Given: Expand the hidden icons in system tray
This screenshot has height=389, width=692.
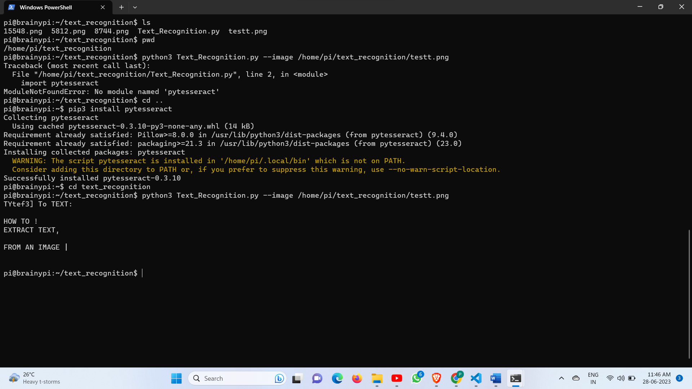Looking at the screenshot, I should [x=561, y=379].
